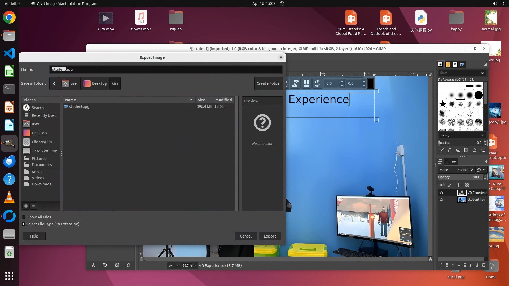509x286 pixels.
Task: Toggle strikethrough in the text toolbar
Action: click(x=317, y=83)
